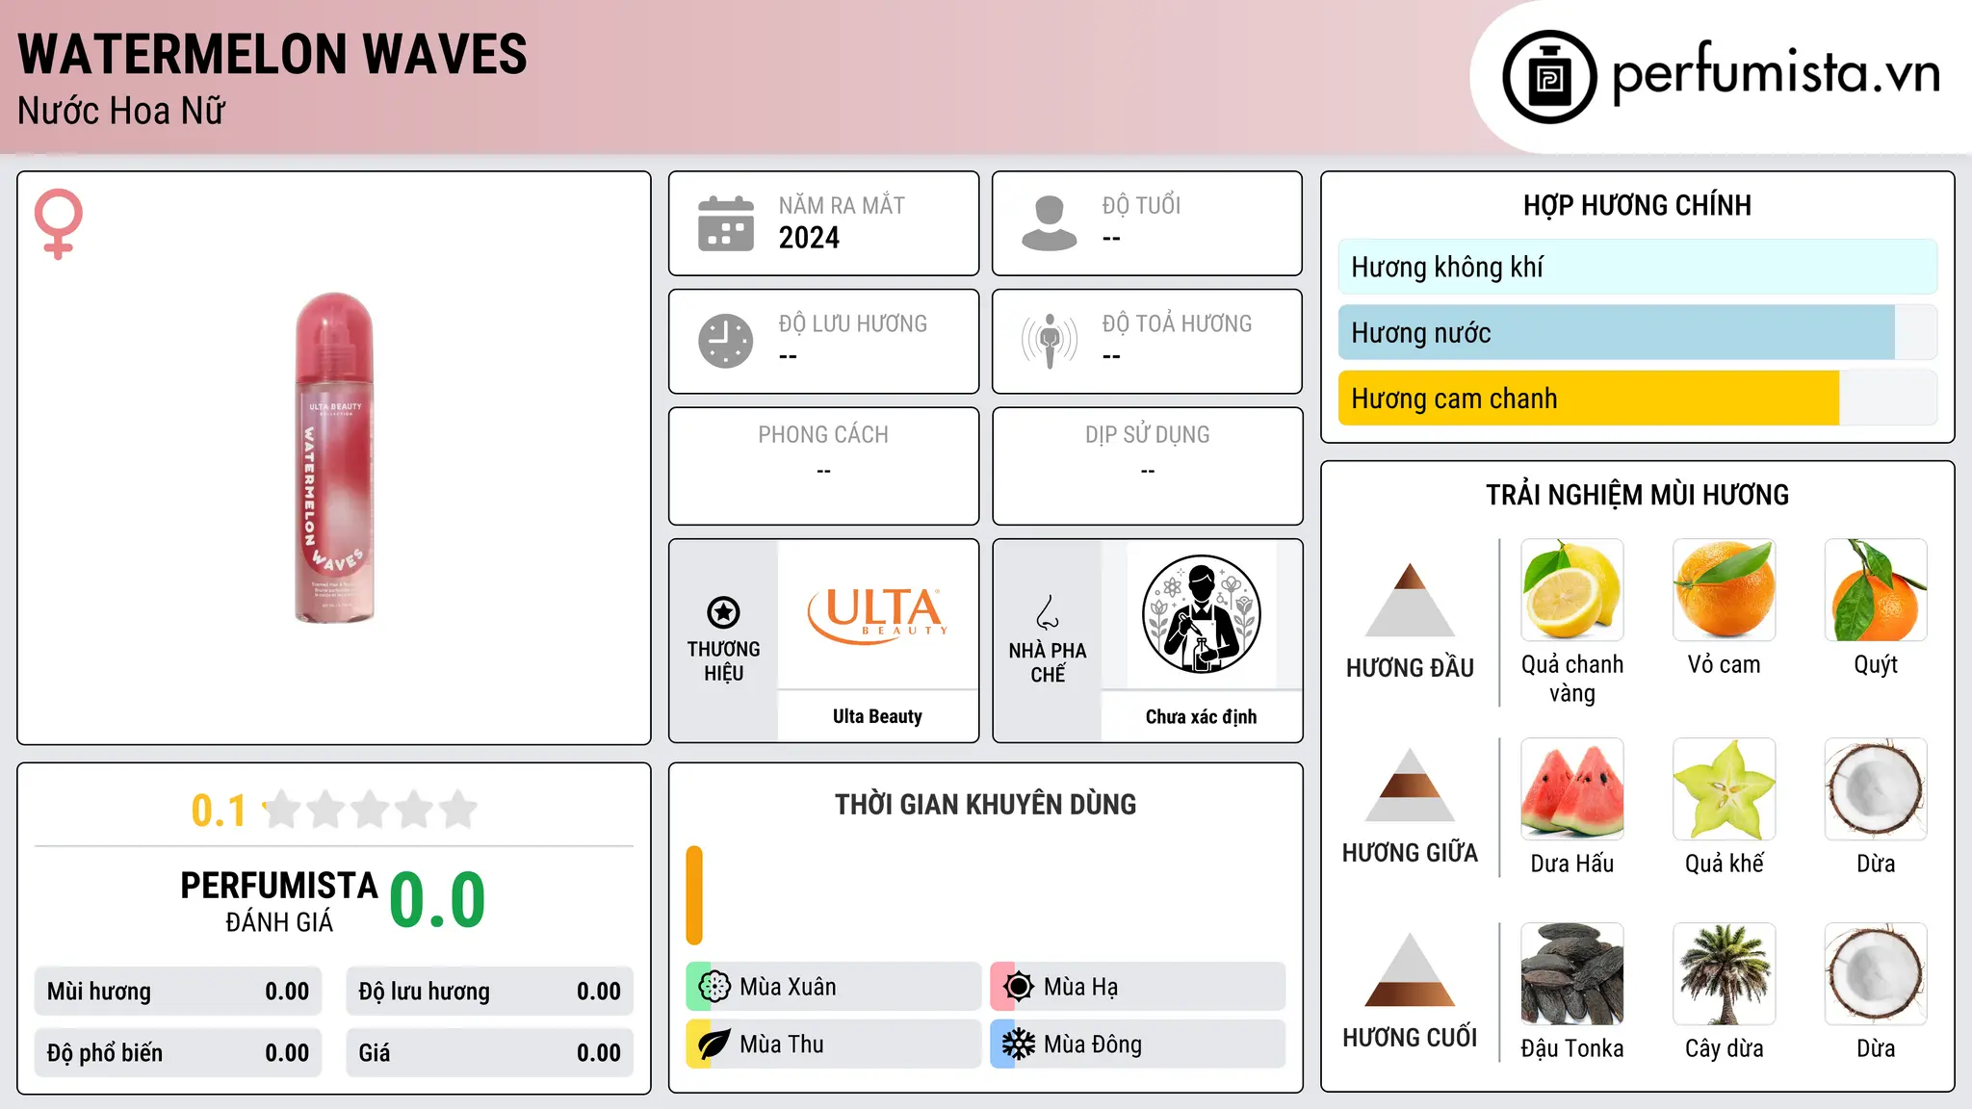Click the leaf icon for Mùa Thu
Viewport: 1972px width, 1109px height.
714,1045
